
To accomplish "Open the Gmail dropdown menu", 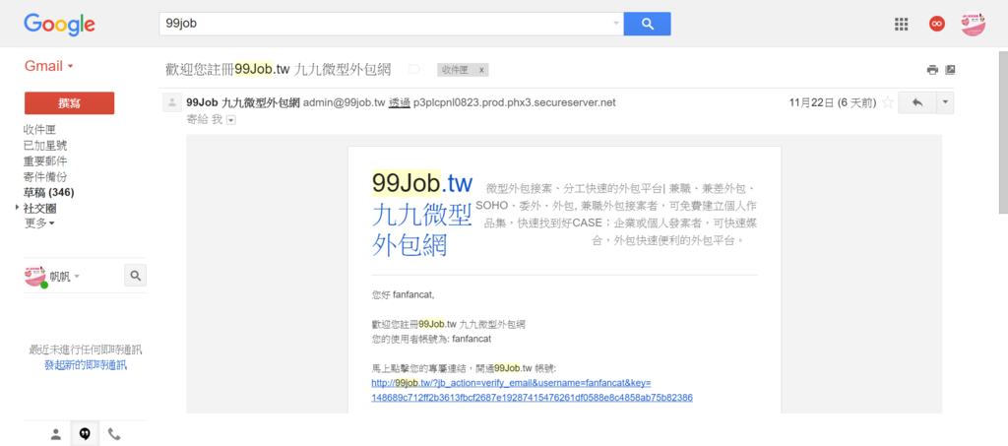I will (x=49, y=66).
